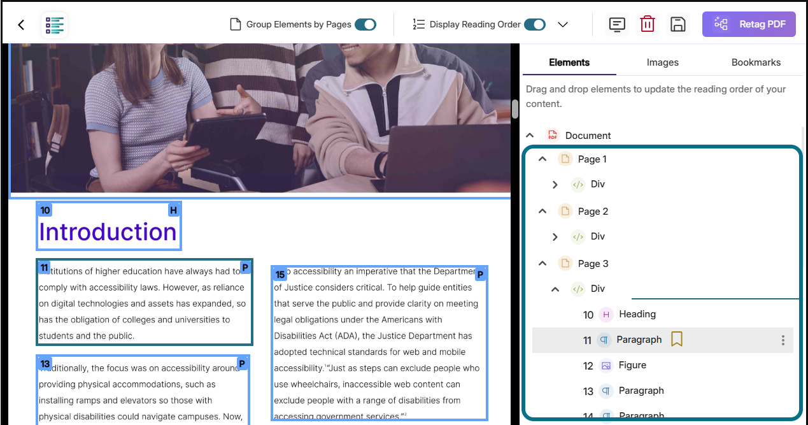Screen dimensions: 808x425
Task: Toggle Group Elements by Pages switch
Action: pos(365,24)
